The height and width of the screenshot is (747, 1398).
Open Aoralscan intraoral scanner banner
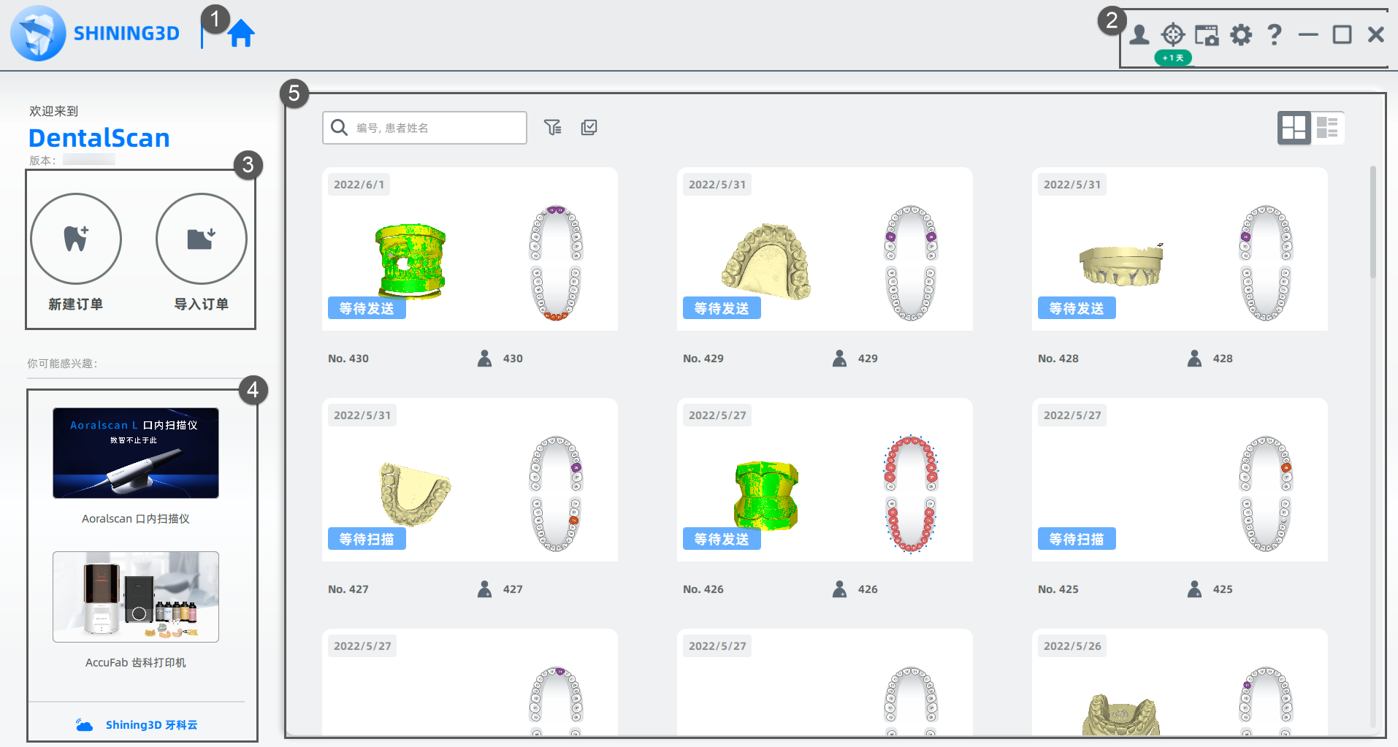(x=136, y=453)
